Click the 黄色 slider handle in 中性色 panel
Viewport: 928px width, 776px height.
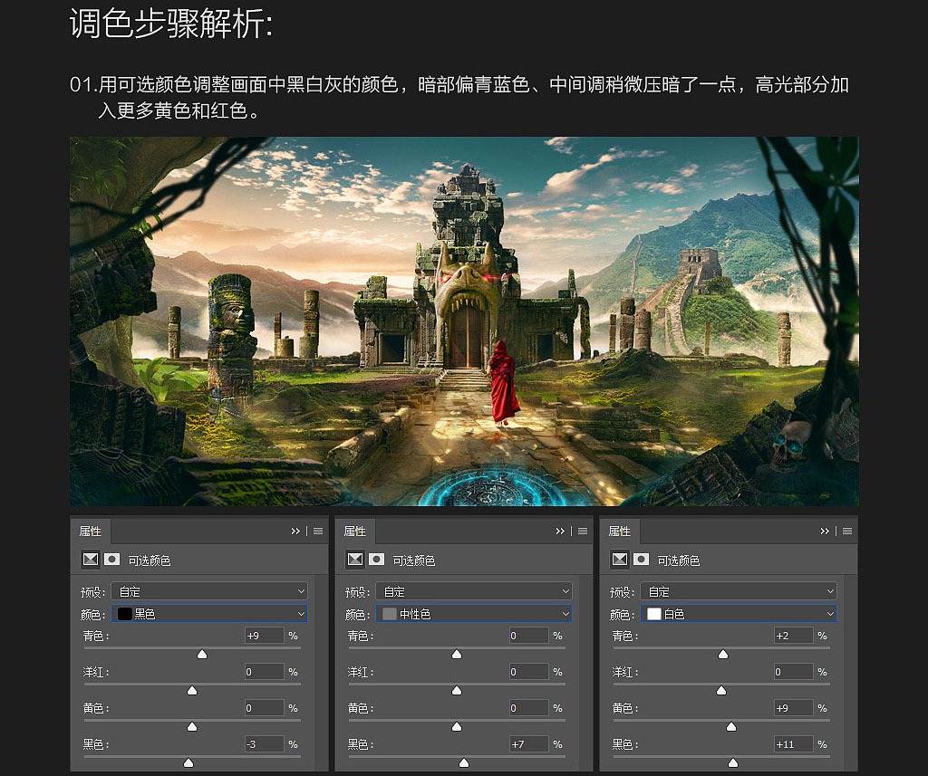[x=457, y=726]
